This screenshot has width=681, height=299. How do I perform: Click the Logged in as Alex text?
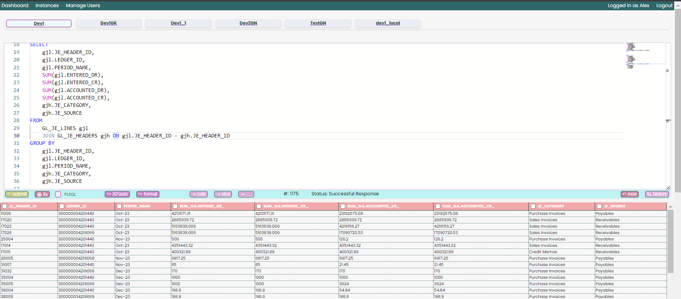(628, 5)
